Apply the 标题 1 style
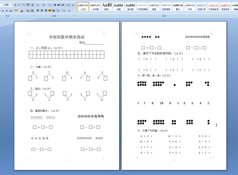 (107, 7)
